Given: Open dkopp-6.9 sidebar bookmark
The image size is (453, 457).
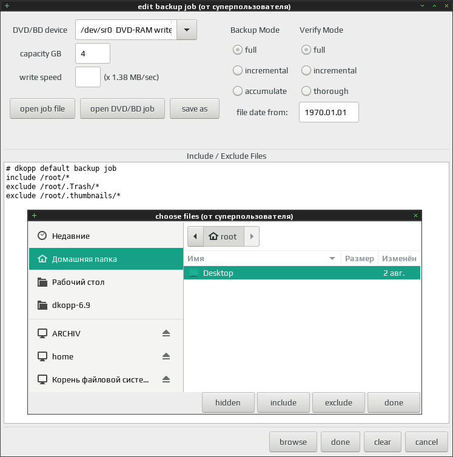Looking at the screenshot, I should [x=106, y=305].
